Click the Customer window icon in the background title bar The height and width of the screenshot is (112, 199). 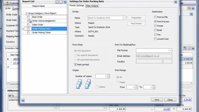point(7,3)
